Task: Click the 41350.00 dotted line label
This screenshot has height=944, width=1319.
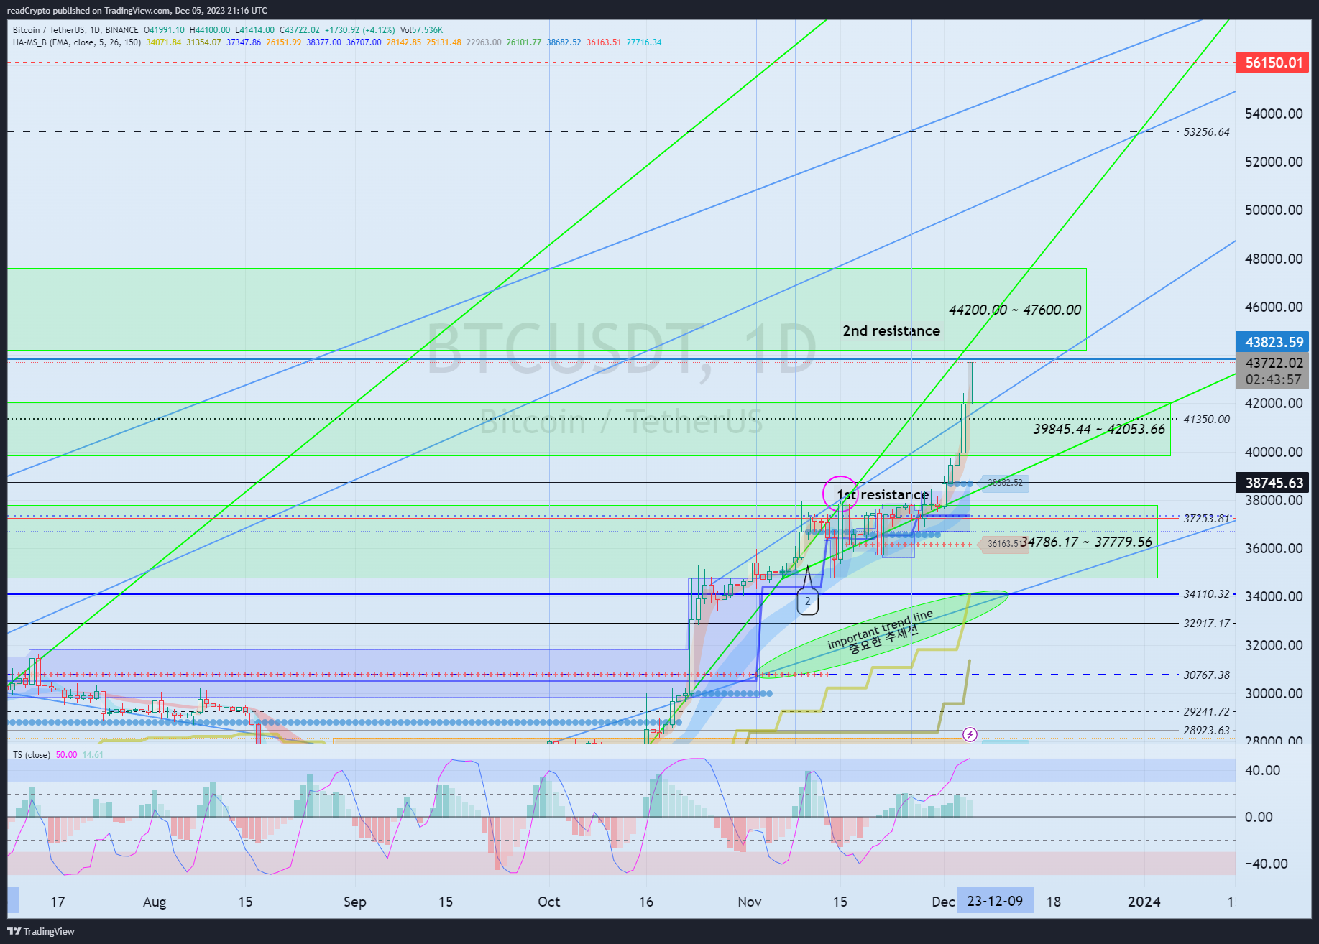Action: click(1206, 420)
